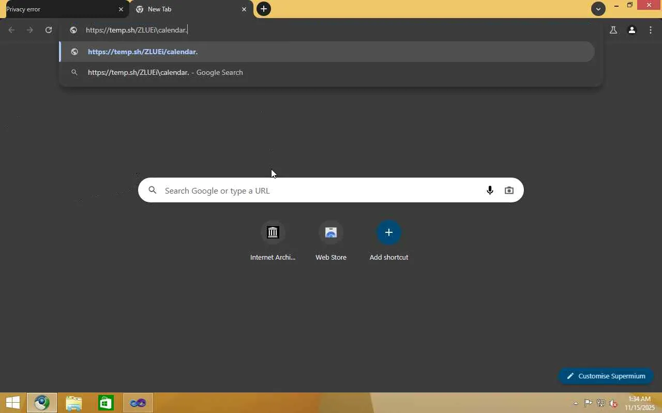Close the New Tab tab
Viewport: 662px width, 413px height.
pyautogui.click(x=244, y=9)
